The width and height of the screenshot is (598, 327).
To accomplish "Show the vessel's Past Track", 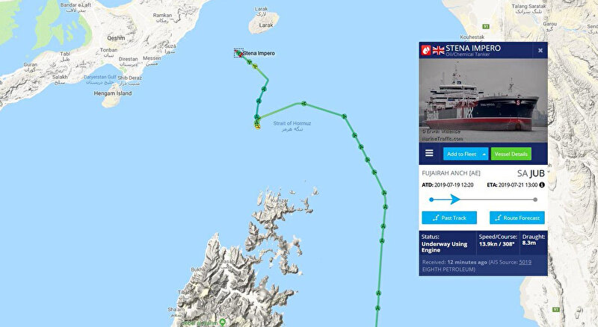I will point(449,218).
